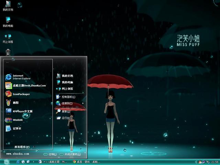Open My Documents desktop icon (我的文档)
Image resolution: width=220 pixels, height=165 pixels.
tap(8, 6)
